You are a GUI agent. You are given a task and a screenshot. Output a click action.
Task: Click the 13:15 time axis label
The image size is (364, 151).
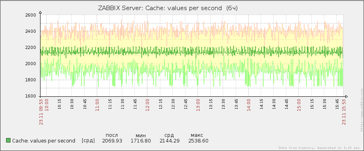point(211,104)
